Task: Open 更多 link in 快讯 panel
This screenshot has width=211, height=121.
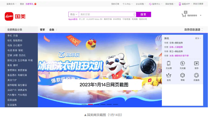Action: coord(198,38)
